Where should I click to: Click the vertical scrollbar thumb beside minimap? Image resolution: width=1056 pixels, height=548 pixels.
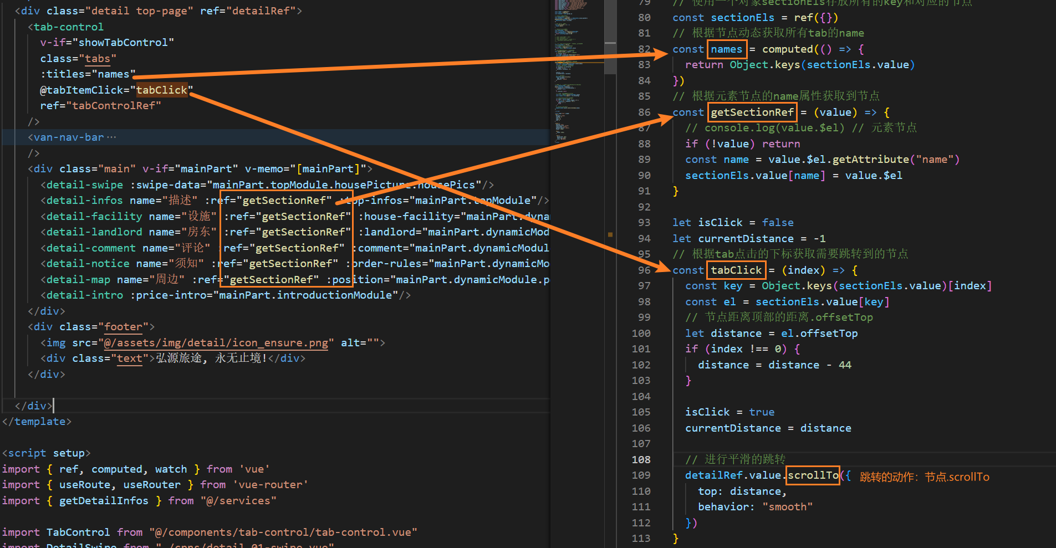(610, 37)
